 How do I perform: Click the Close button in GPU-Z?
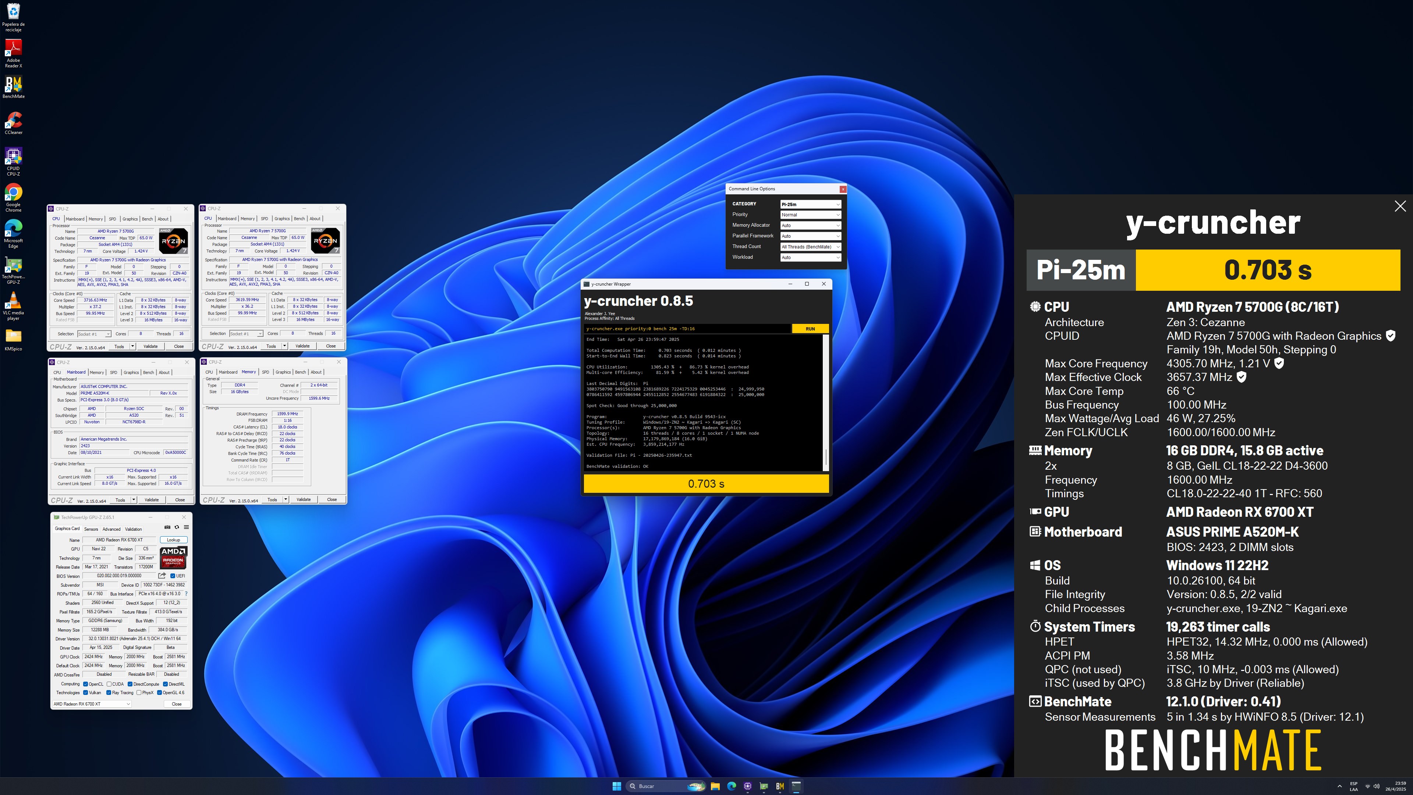coord(177,704)
